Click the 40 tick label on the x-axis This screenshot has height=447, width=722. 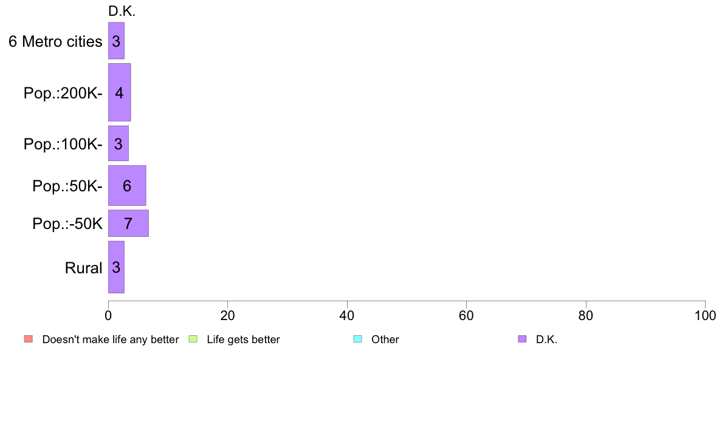(347, 315)
